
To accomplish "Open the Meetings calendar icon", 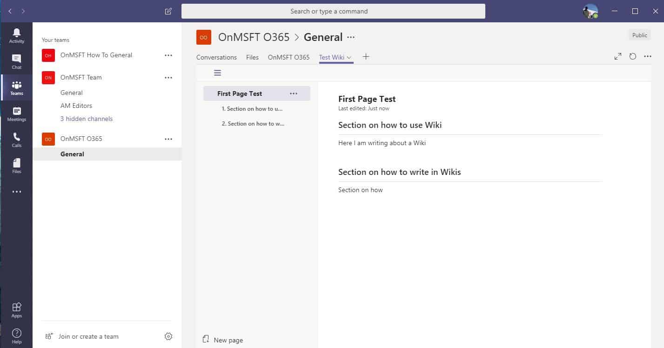I will click(17, 114).
